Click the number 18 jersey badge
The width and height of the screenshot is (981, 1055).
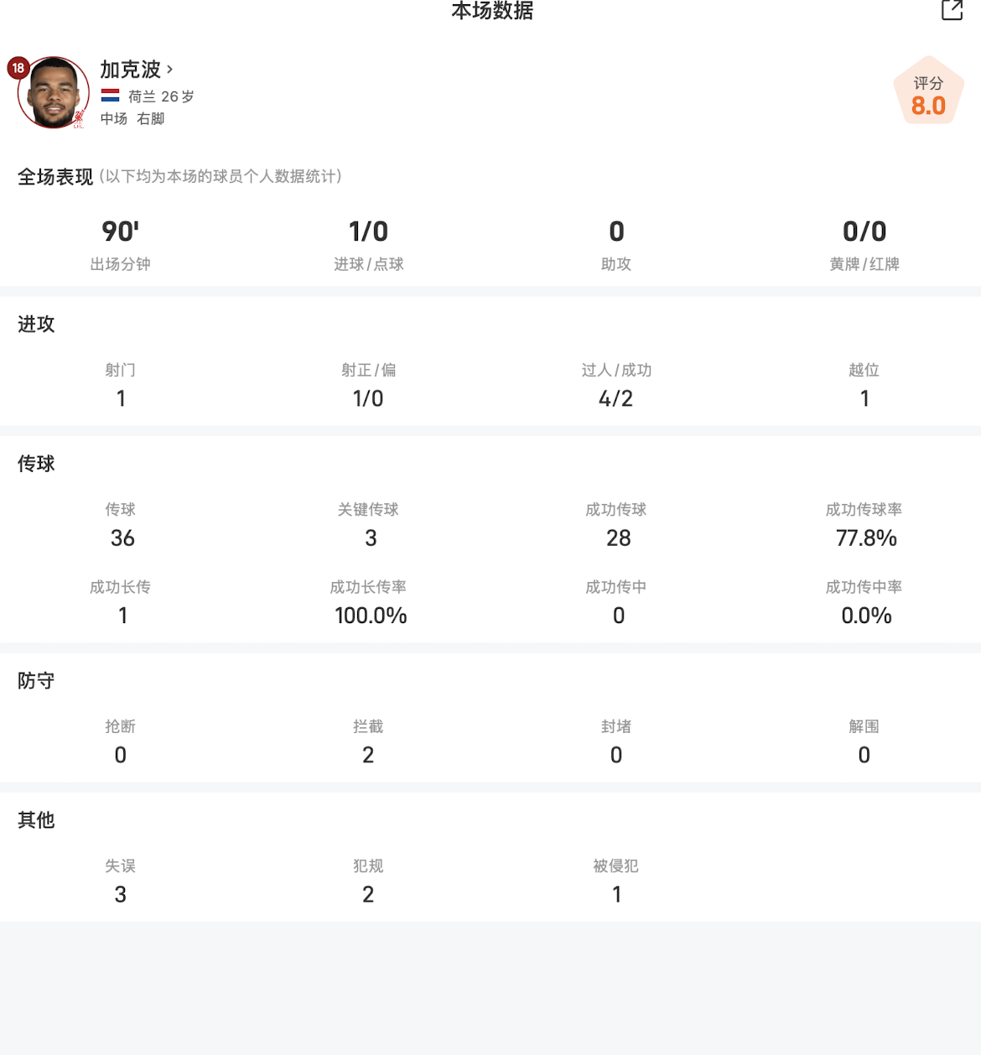coord(18,68)
